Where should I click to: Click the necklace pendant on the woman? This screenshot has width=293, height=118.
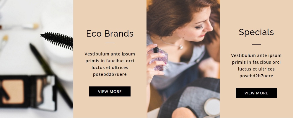[181, 47]
